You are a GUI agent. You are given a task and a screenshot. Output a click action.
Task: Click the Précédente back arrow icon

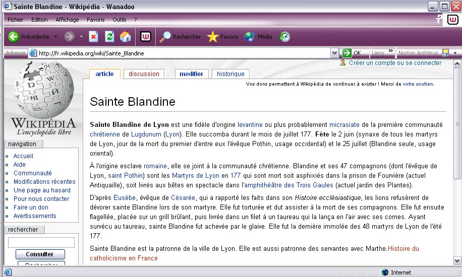(x=14, y=37)
